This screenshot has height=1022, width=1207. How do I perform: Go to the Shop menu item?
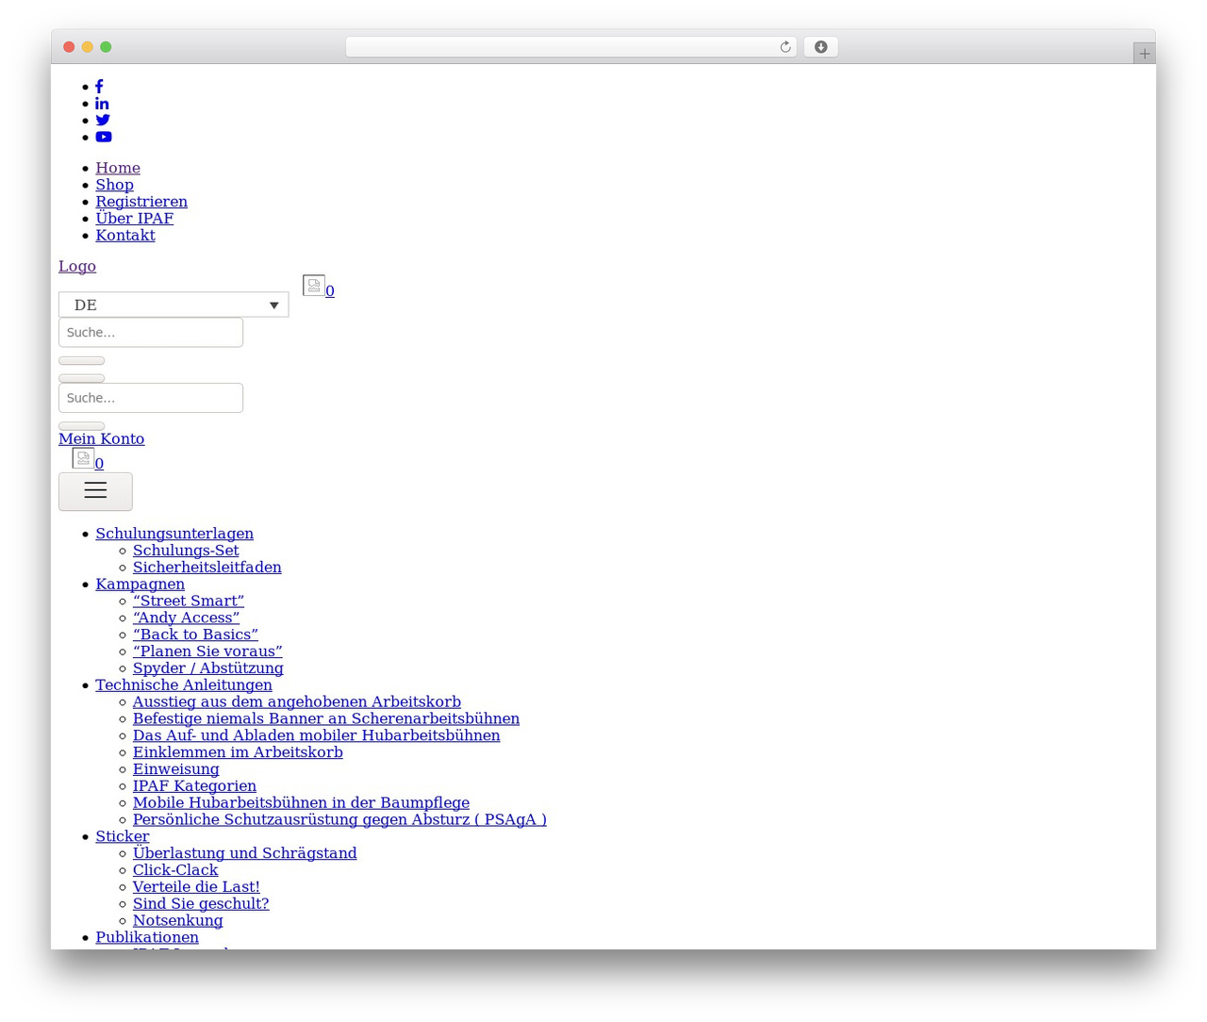coord(114,185)
